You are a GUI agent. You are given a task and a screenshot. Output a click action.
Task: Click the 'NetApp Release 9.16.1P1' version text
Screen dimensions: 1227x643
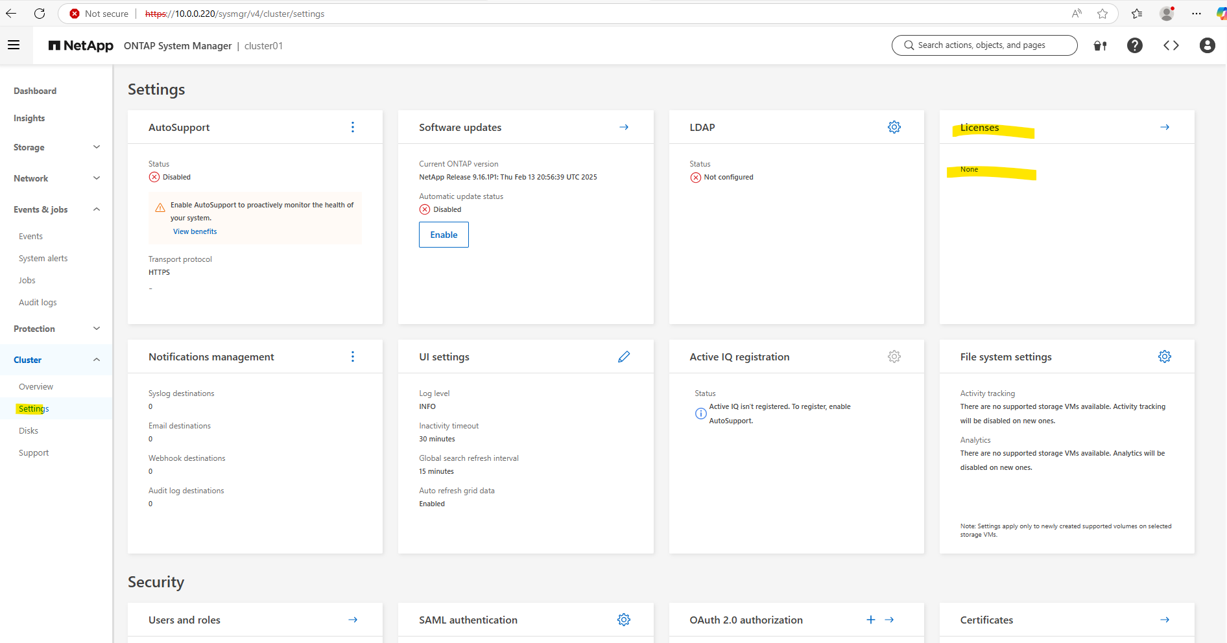tap(508, 177)
